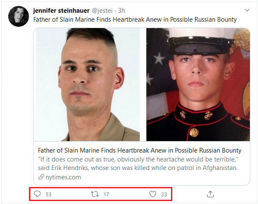The image size is (258, 204).
Task: Open the share tweet icon
Action: pos(210,194)
